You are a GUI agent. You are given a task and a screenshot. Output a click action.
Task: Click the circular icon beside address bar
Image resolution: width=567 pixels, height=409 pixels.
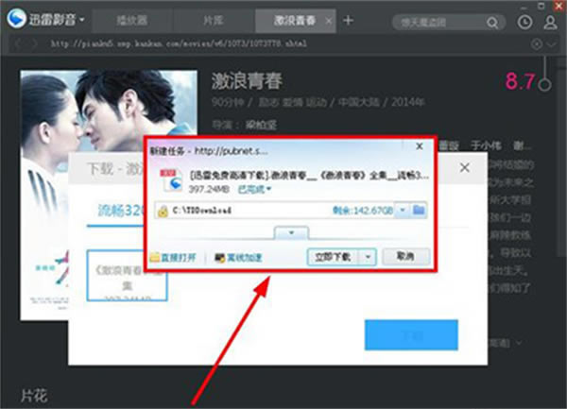click(537, 44)
